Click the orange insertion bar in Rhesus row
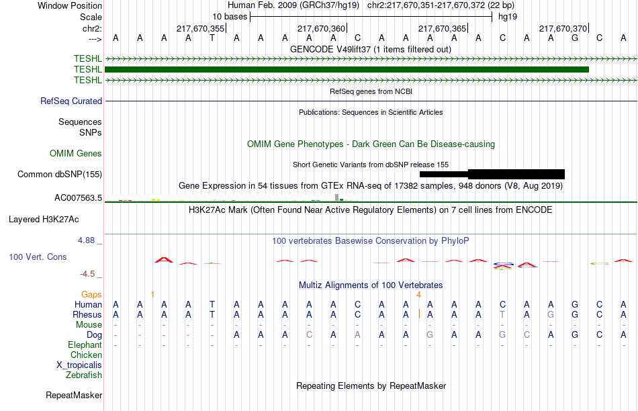 click(x=419, y=314)
